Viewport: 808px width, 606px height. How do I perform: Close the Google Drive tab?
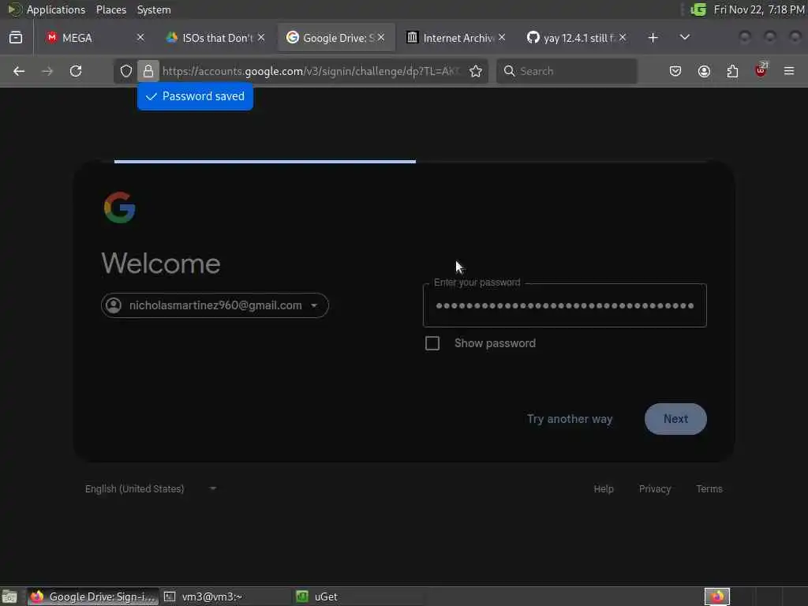[381, 38]
